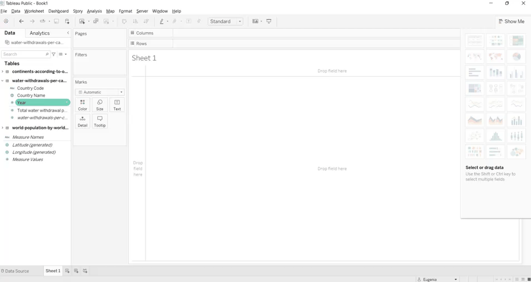Expand the world-population-by-world... table
Image resolution: width=531 pixels, height=282 pixels.
pos(2,128)
